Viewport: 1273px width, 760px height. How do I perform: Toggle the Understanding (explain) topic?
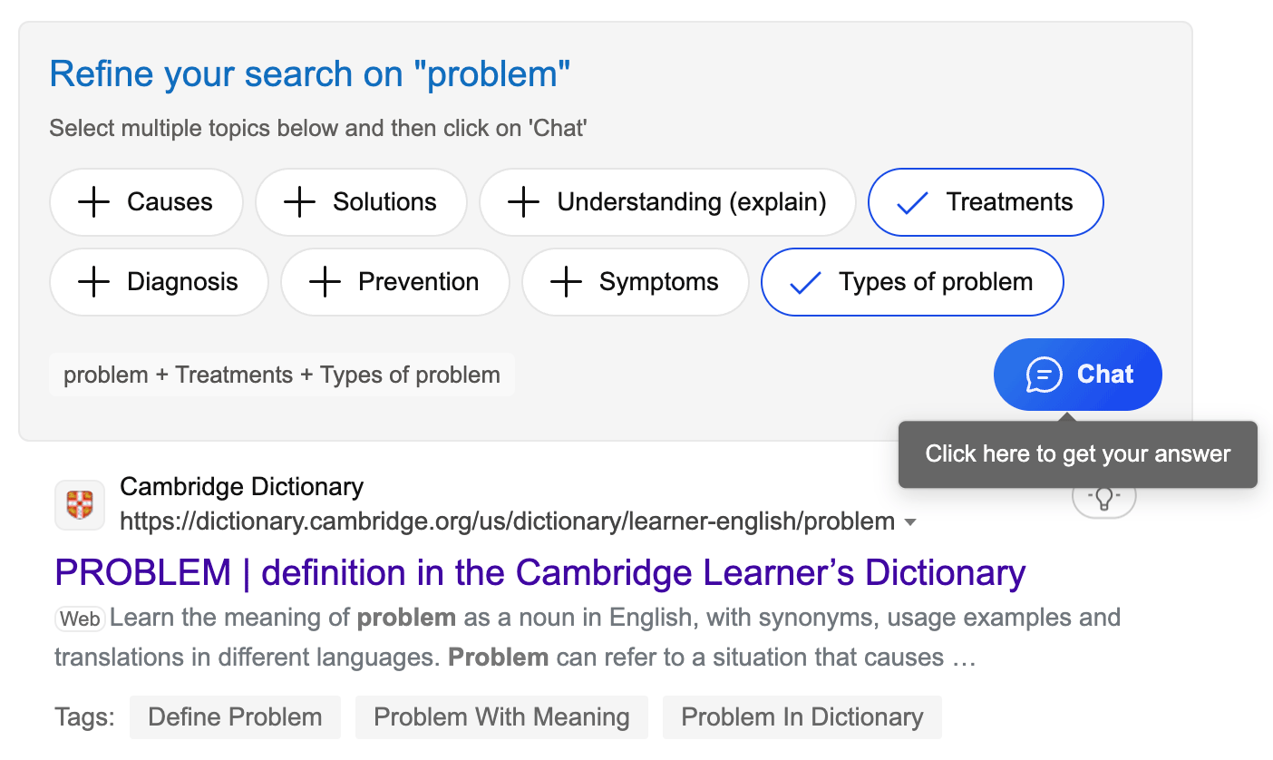[x=667, y=202]
